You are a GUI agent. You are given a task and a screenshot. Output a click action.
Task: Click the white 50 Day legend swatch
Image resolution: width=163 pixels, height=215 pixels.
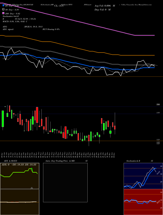(4, 9)
